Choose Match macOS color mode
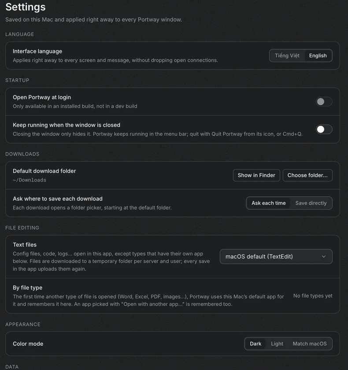348x370 pixels. coord(310,344)
